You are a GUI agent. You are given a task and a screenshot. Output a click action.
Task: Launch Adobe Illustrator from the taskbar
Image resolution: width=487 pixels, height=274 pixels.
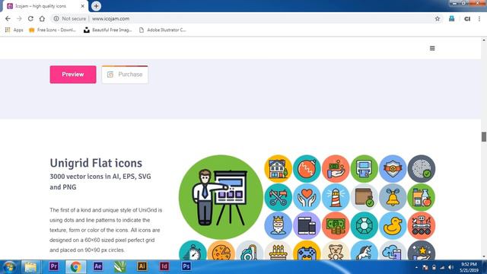tap(142, 266)
